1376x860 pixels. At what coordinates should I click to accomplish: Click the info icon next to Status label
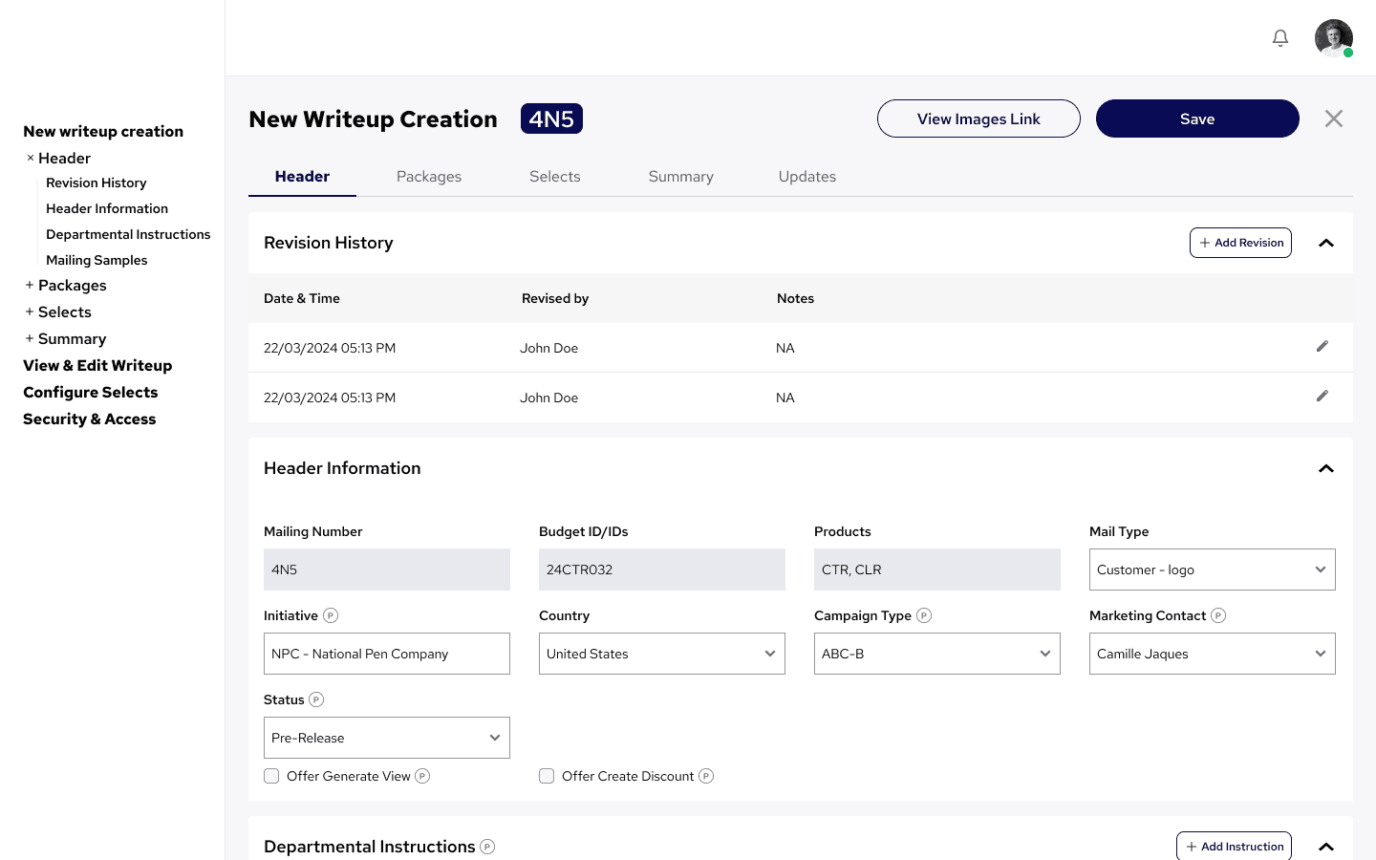point(316,699)
